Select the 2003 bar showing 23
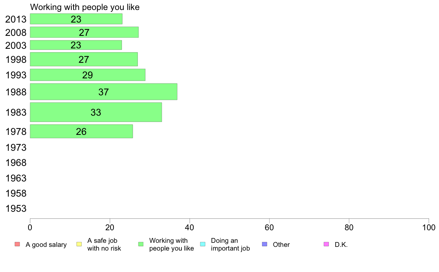This screenshot has height=272, width=439. (x=76, y=45)
